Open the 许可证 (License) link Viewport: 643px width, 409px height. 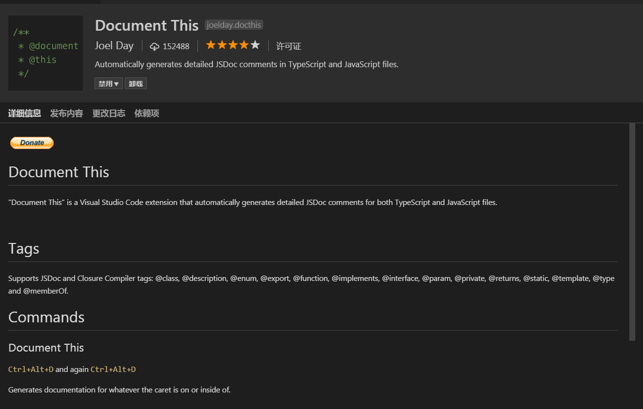pyautogui.click(x=289, y=46)
